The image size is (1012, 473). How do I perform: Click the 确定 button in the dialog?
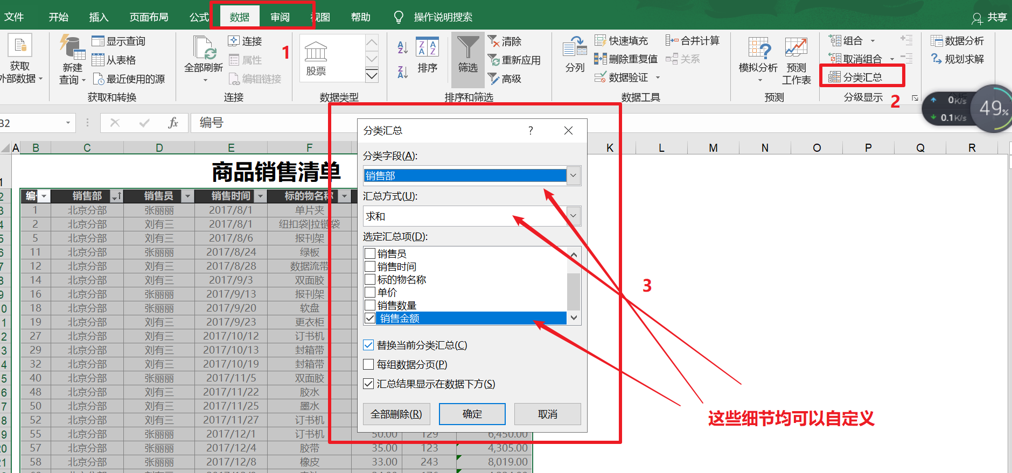[472, 414]
